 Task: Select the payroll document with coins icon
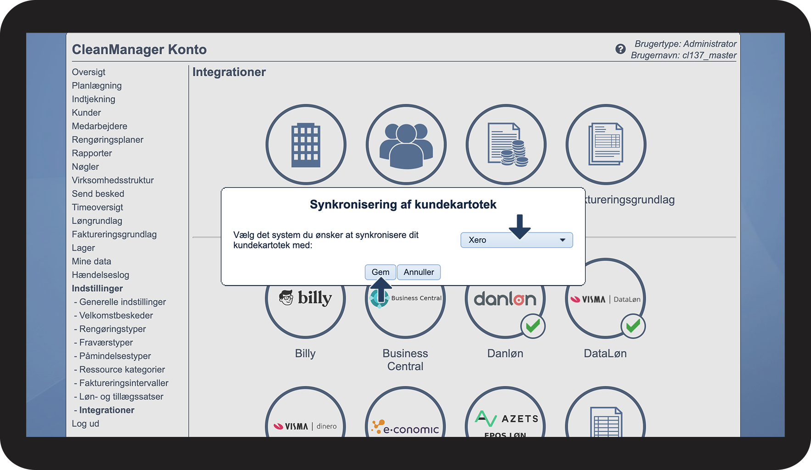pos(506,145)
